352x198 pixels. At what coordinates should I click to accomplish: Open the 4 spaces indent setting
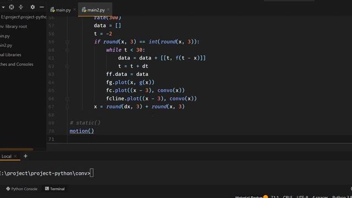coord(320,197)
